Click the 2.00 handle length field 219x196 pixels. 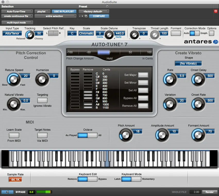[195, 192]
